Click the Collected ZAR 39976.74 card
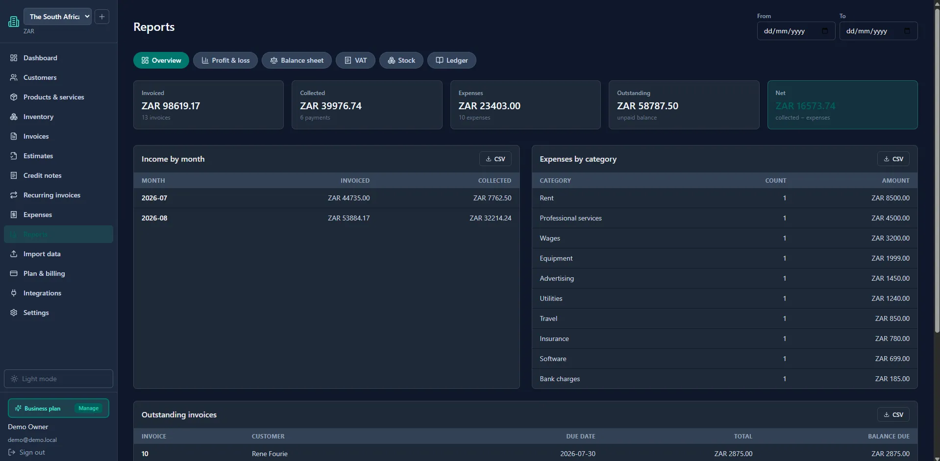The image size is (940, 461). pyautogui.click(x=367, y=105)
